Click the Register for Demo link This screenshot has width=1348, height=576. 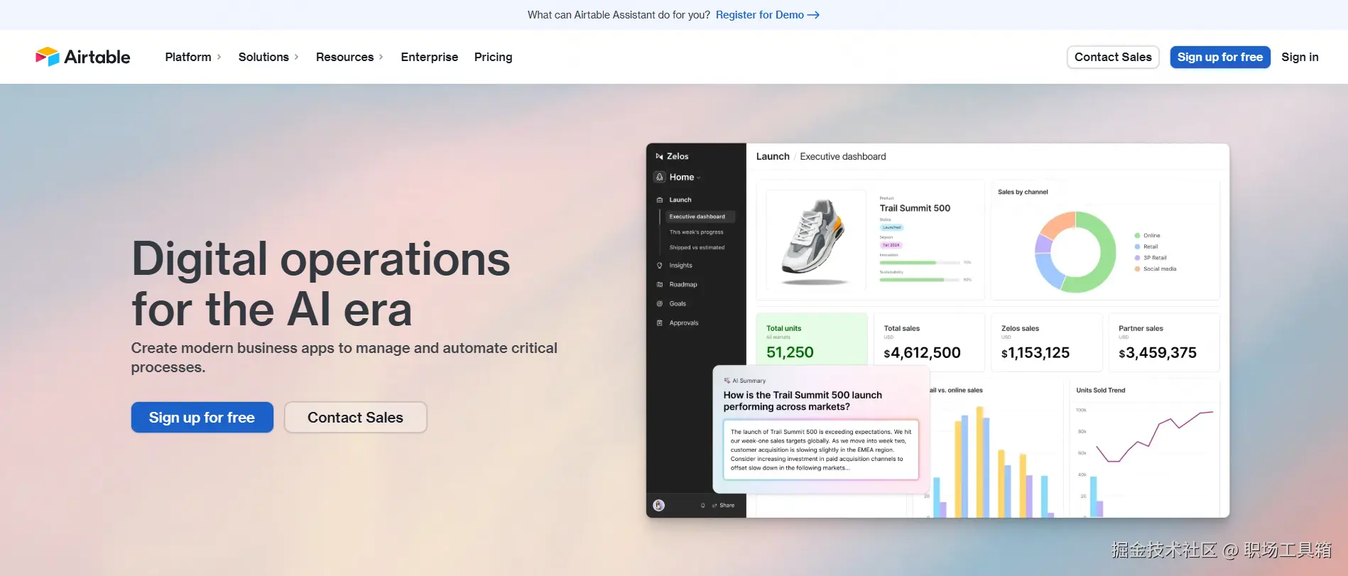coord(768,15)
